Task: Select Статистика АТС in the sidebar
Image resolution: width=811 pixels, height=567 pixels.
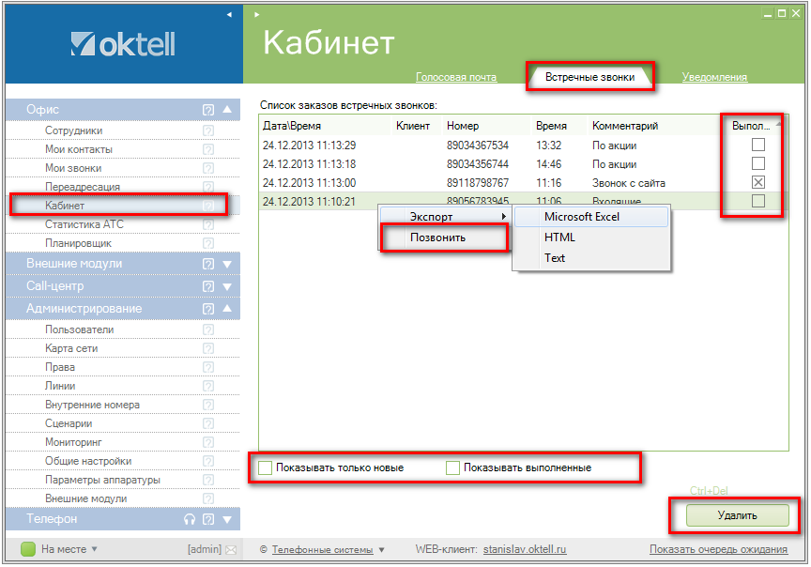Action: pyautogui.click(x=84, y=224)
